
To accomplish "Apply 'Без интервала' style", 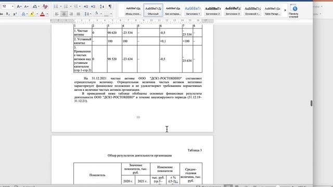I will 173,10.
